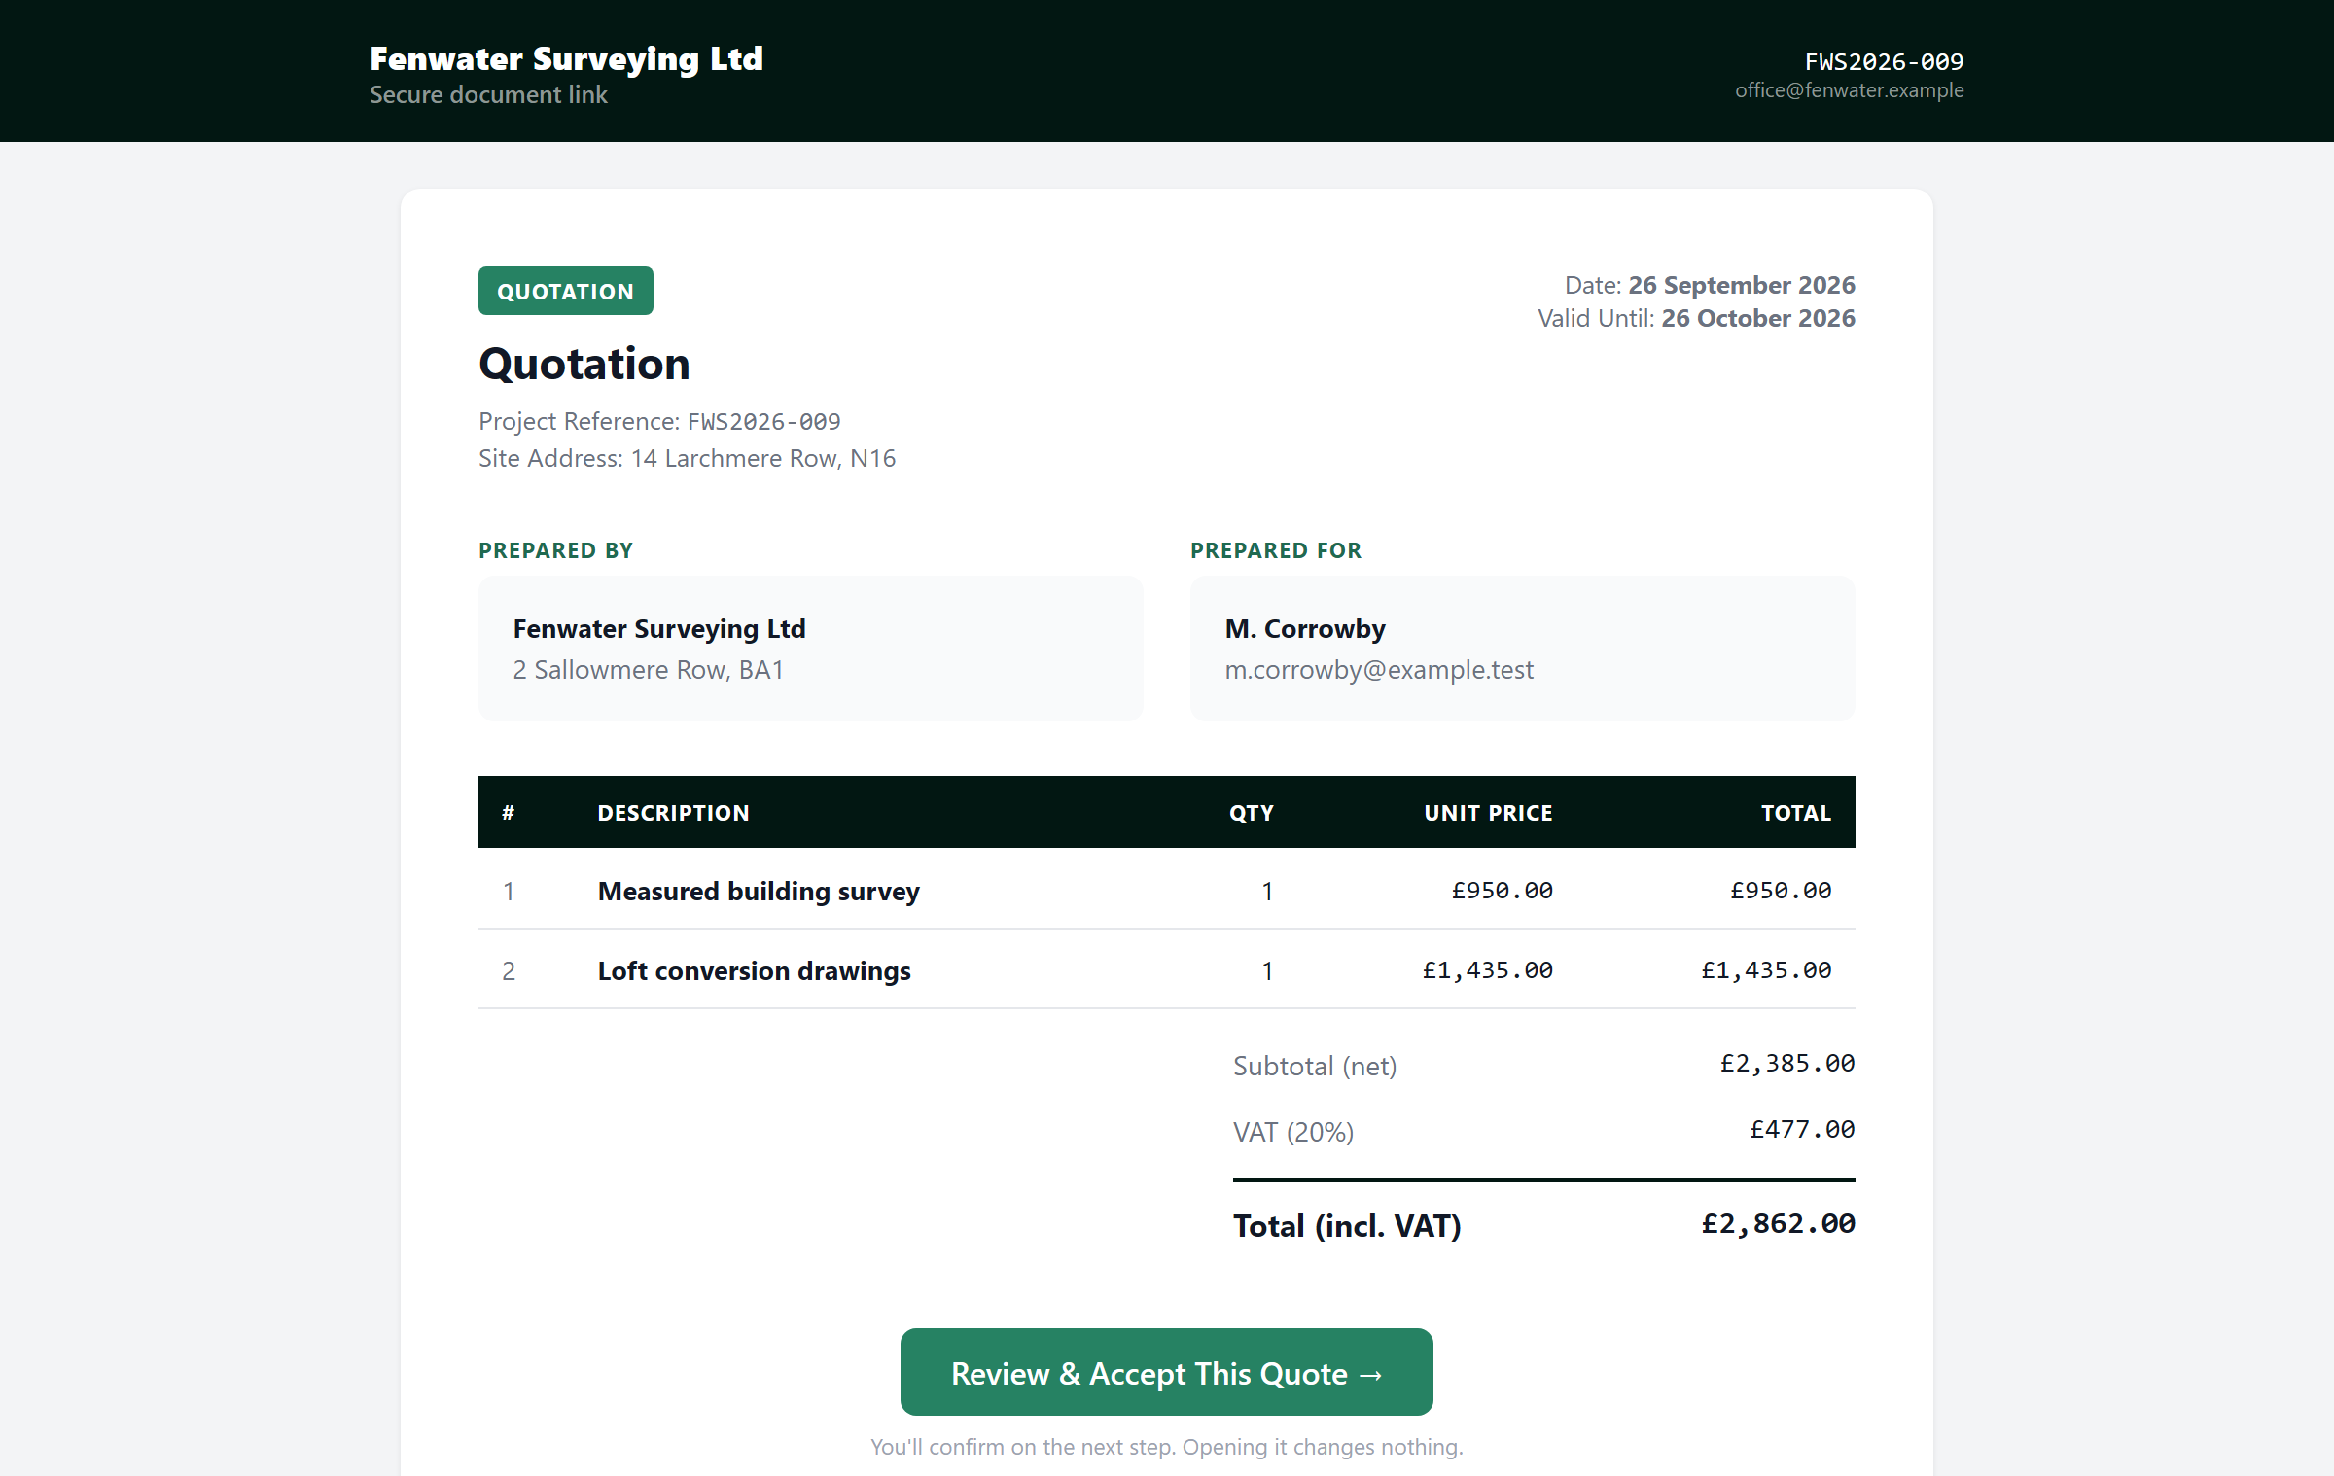Click the grand total £2,862.00
This screenshot has width=2334, height=1476.
pos(1778,1223)
